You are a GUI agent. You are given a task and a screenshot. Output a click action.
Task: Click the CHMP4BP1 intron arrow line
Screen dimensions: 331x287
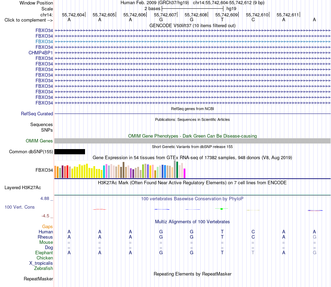[x=192, y=53]
